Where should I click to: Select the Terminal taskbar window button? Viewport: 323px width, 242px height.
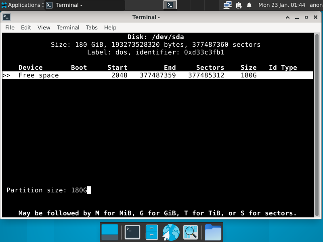click(85, 5)
